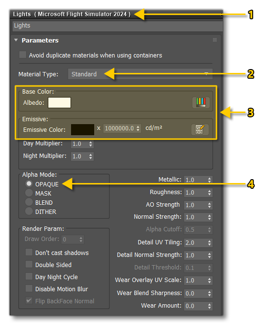This screenshot has width=259, height=325.
Task: Enable Don't cast shadows
Action: (x=29, y=252)
